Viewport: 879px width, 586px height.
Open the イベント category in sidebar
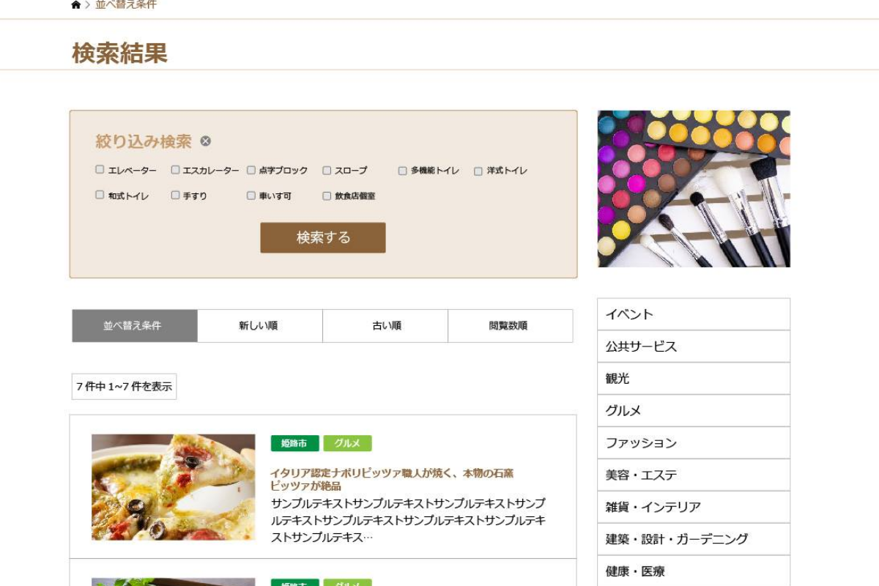coord(693,314)
